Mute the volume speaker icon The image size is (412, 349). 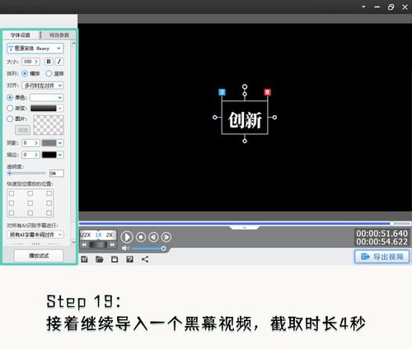tap(125, 249)
